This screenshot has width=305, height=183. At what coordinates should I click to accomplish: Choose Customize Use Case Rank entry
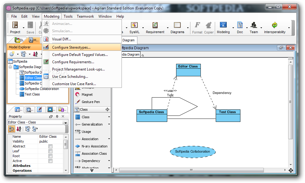click(x=82, y=84)
